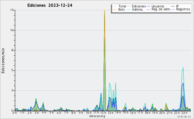Click the "9 h" x-axis label
The height and width of the screenshot is (119, 194).
(81, 113)
